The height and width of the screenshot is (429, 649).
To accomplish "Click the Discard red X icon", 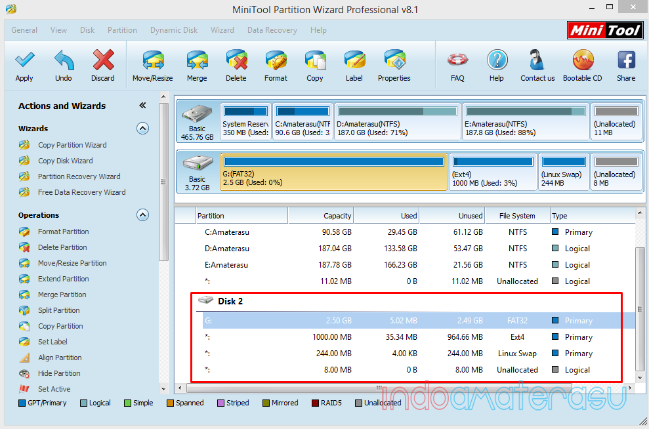I will [103, 60].
